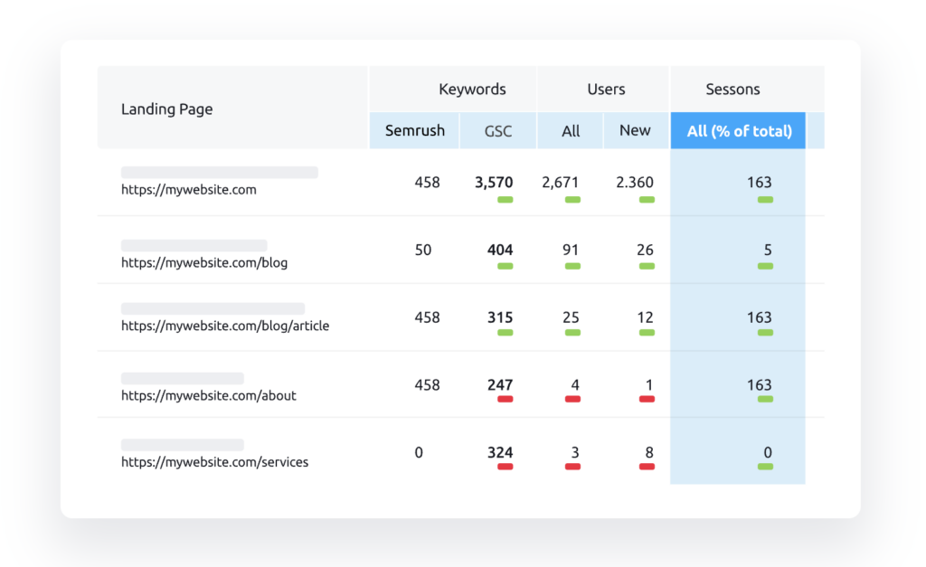Image resolution: width=926 pixels, height=567 pixels.
Task: Click green indicator under New users 26
Action: click(647, 266)
